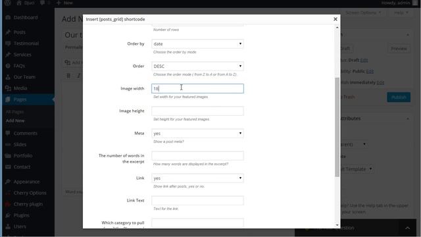Open Our Team in the sidebar
This screenshot has width=421, height=237.
(x=24, y=77)
